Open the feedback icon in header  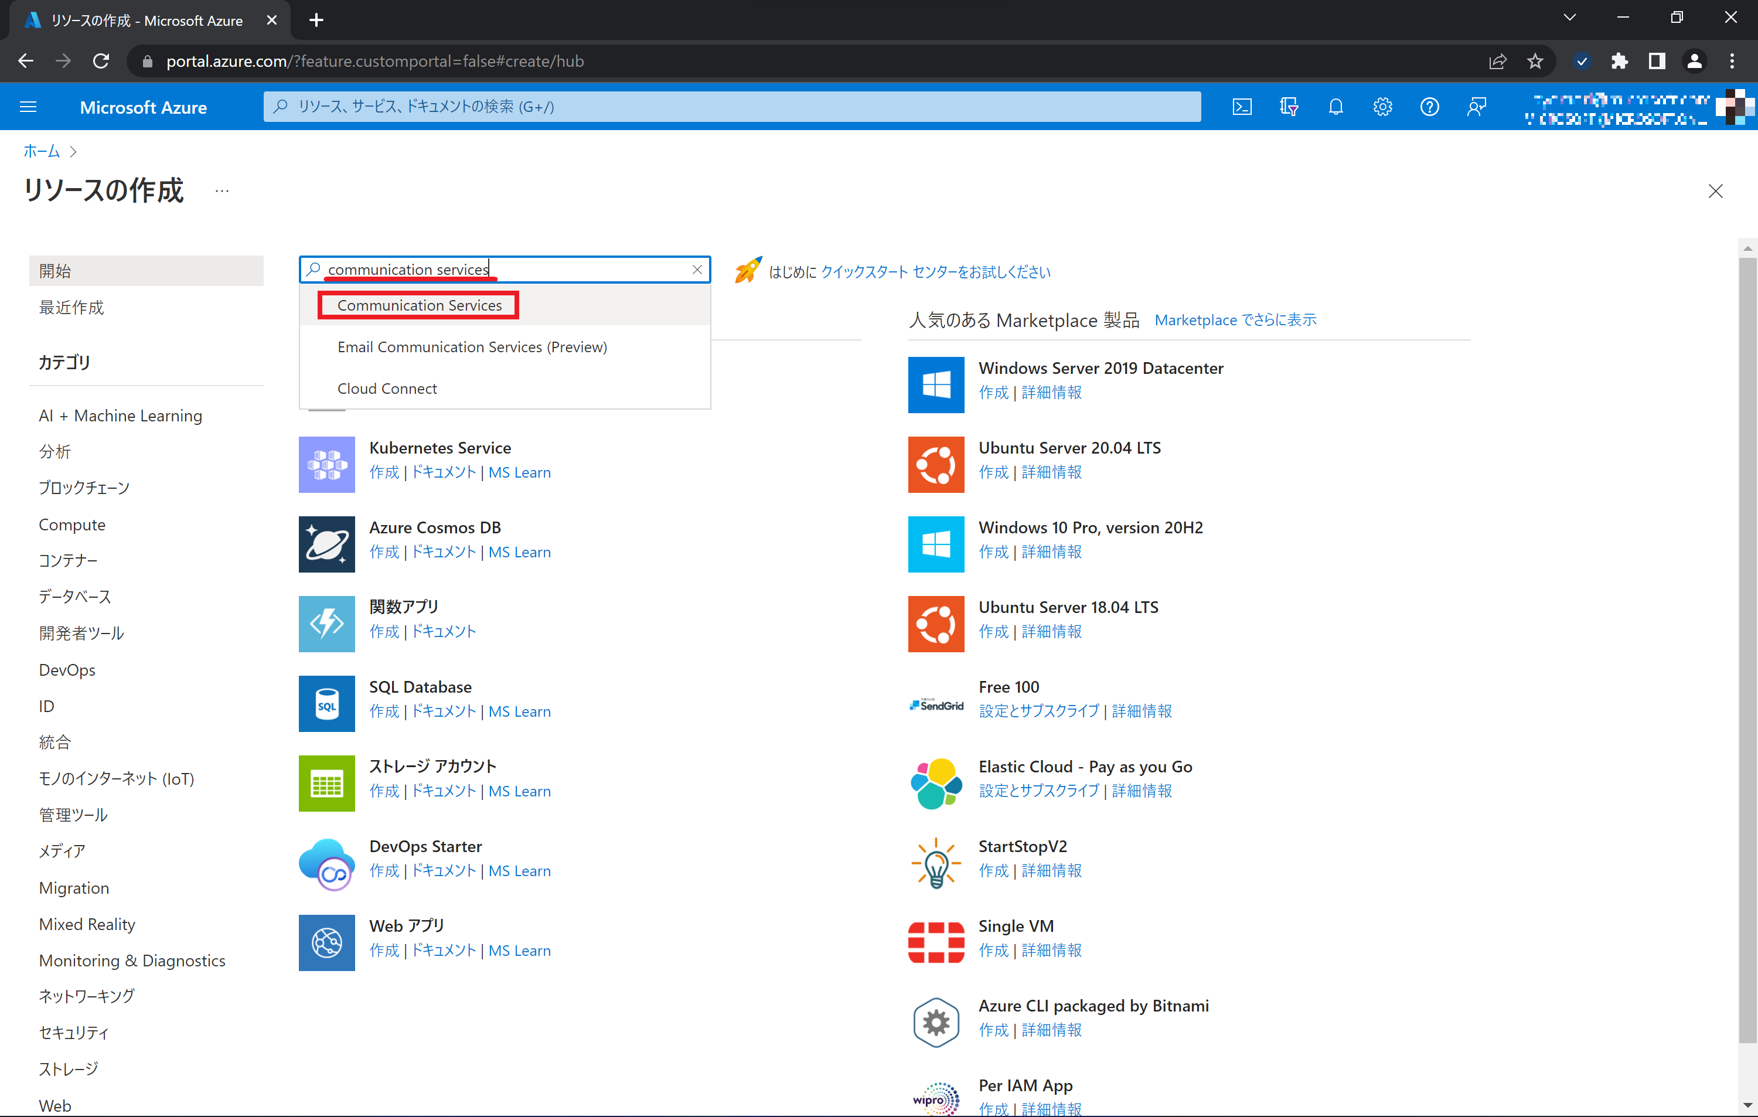click(x=1476, y=107)
